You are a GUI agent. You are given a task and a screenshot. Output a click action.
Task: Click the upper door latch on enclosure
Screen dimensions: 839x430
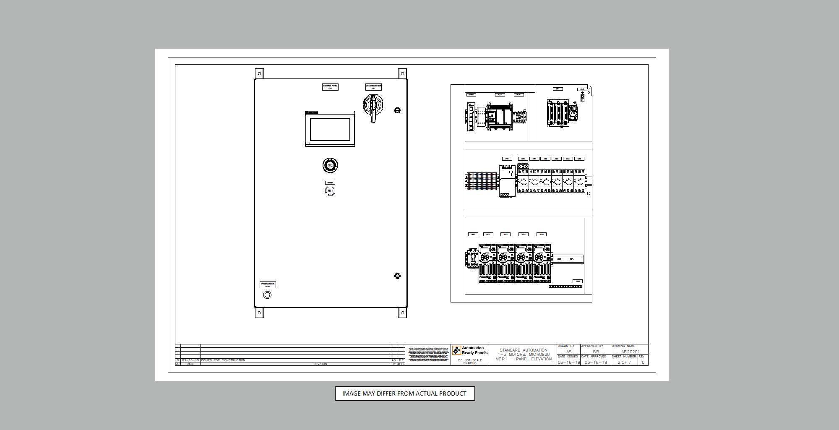(x=397, y=110)
